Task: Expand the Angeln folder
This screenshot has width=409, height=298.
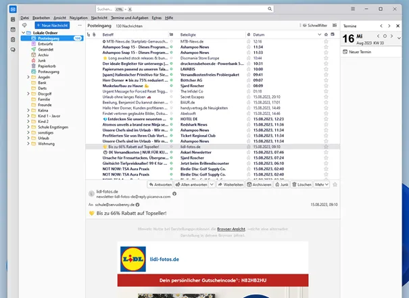Action: pyautogui.click(x=28, y=77)
